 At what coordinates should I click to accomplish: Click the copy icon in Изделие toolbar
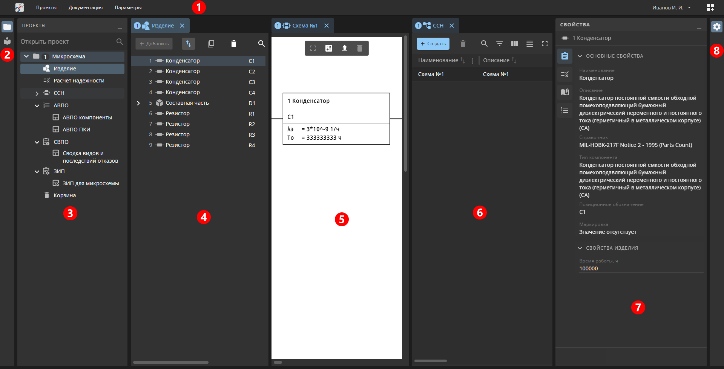[211, 44]
